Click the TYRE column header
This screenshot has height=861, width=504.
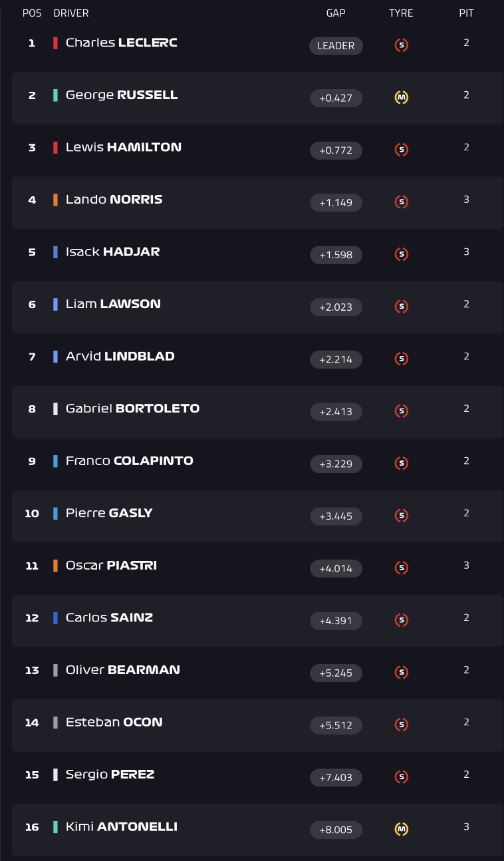(x=401, y=13)
